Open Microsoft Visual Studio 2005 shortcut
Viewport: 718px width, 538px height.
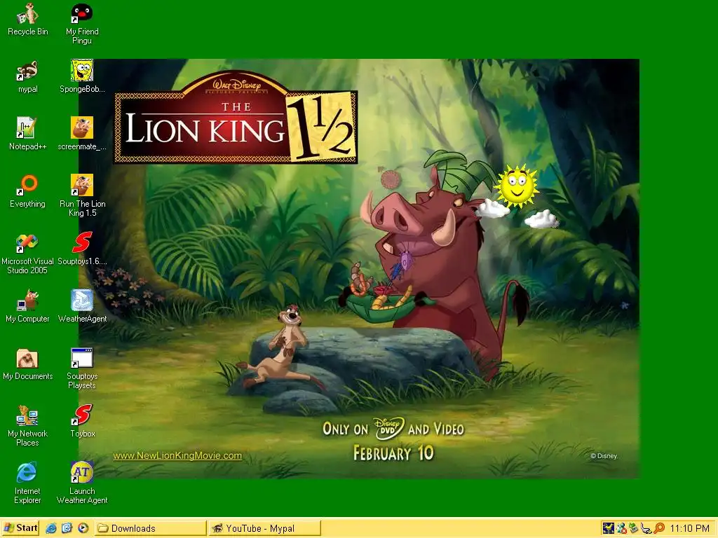pyautogui.click(x=27, y=254)
